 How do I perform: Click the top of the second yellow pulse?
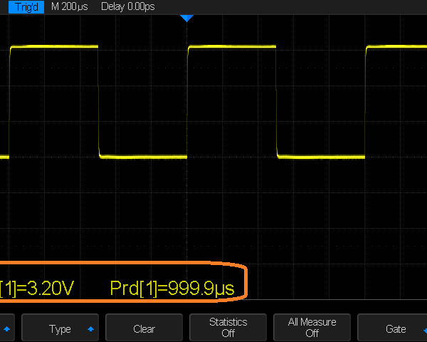(x=231, y=47)
